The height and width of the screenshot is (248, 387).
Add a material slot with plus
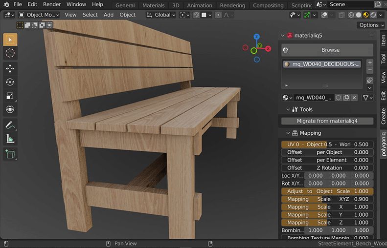[370, 62]
